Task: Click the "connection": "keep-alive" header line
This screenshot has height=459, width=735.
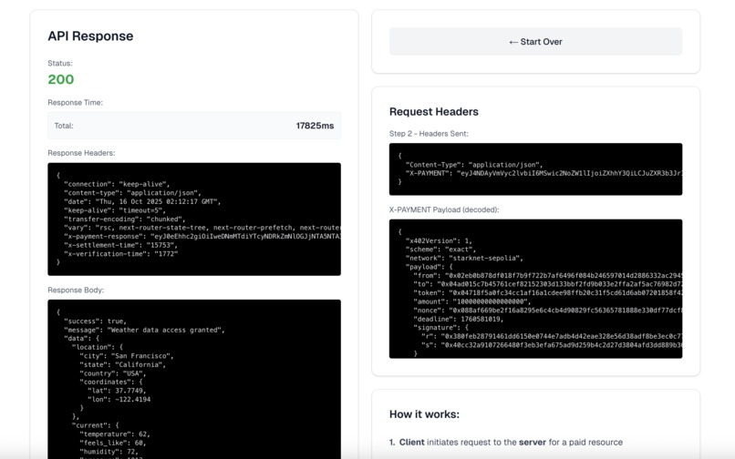Action: point(117,184)
